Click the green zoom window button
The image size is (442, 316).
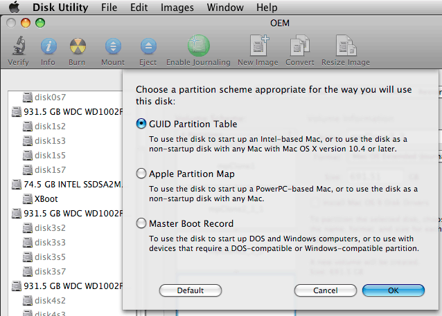pos(40,23)
